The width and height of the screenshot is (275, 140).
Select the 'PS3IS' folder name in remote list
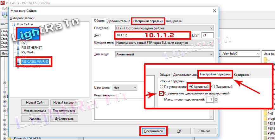(x=271, y=128)
